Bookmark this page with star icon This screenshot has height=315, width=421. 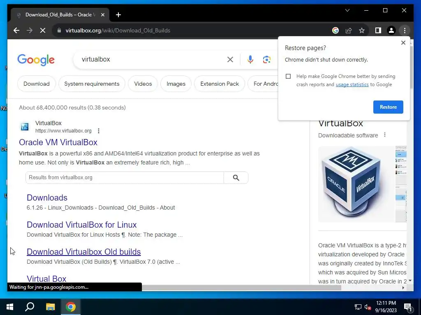(362, 30)
